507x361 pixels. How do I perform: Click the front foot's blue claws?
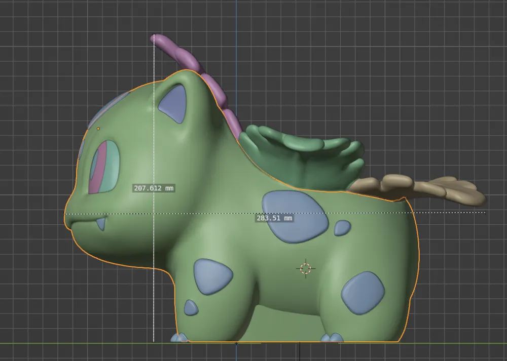[179, 338]
